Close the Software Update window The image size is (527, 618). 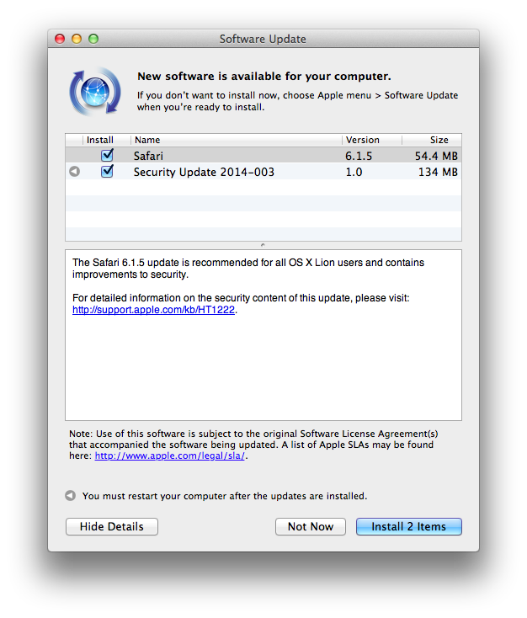(x=60, y=39)
